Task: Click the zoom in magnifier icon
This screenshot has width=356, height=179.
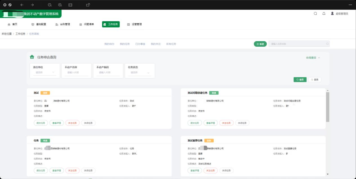Action: [x=60, y=5]
